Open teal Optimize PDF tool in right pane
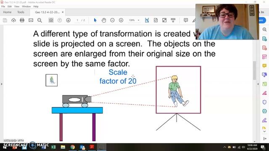This screenshot has height=151, width=269. (x=264, y=111)
